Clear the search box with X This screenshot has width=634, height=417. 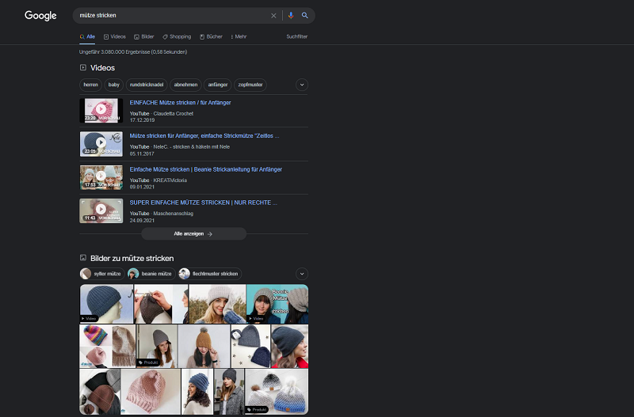[x=273, y=15]
